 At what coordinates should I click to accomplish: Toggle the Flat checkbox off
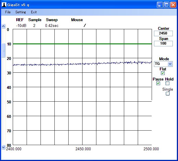[x=163, y=73]
